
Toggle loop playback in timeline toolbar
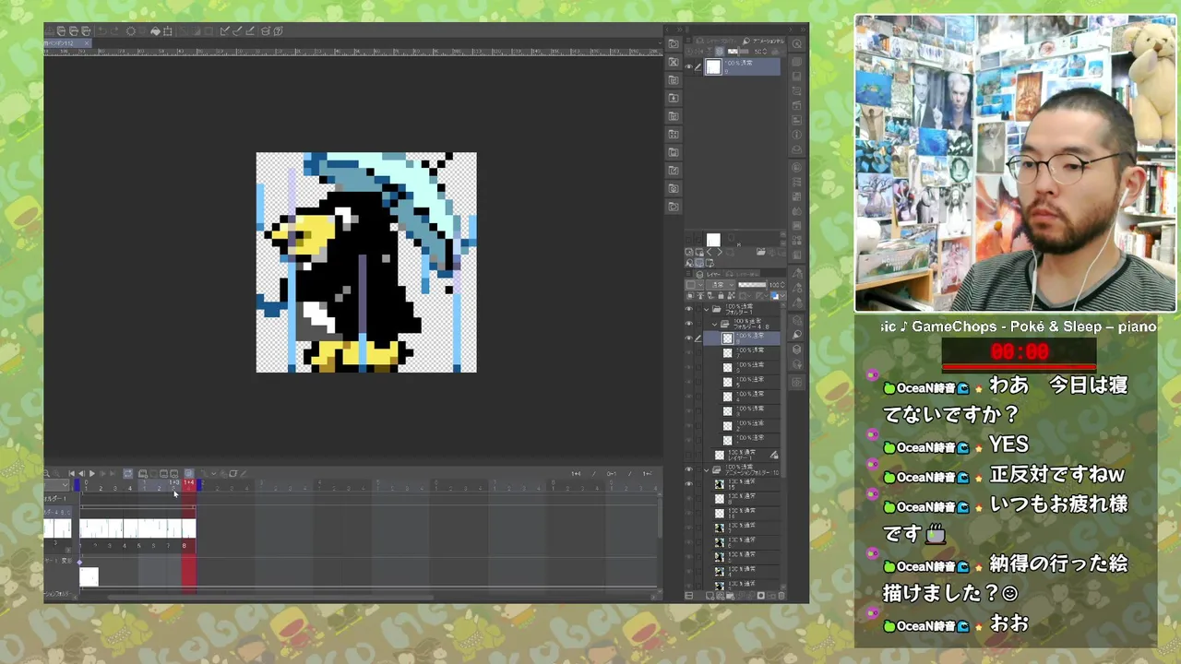click(127, 474)
